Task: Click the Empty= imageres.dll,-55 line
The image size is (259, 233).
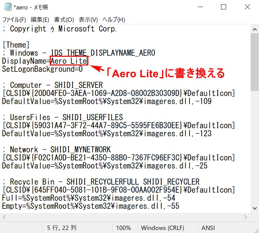Action: pos(90,206)
